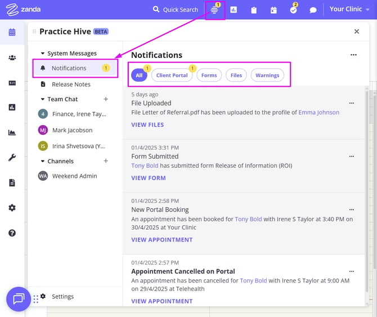Image resolution: width=377 pixels, height=317 pixels.
Task: Click Quick Search field
Action: (x=176, y=10)
